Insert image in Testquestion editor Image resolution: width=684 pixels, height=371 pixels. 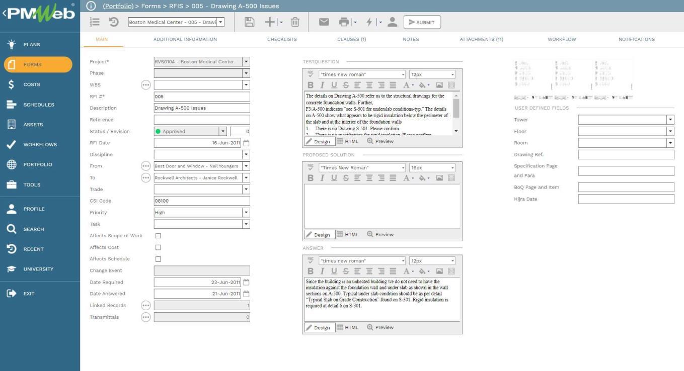(439, 85)
